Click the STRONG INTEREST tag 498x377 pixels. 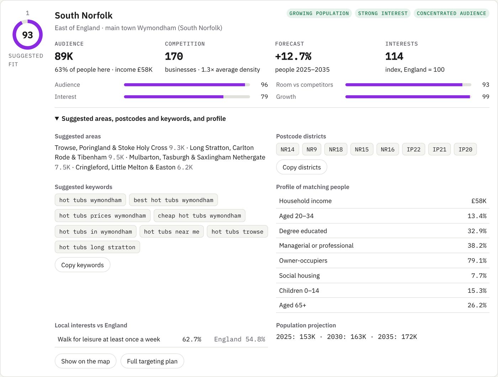pyautogui.click(x=383, y=14)
